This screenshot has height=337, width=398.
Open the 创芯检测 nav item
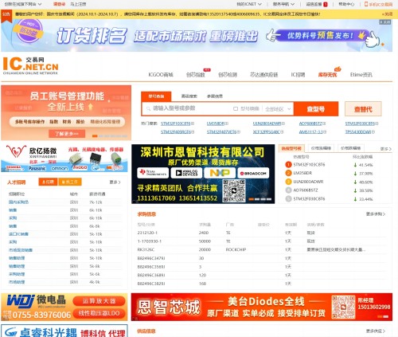tap(228, 75)
